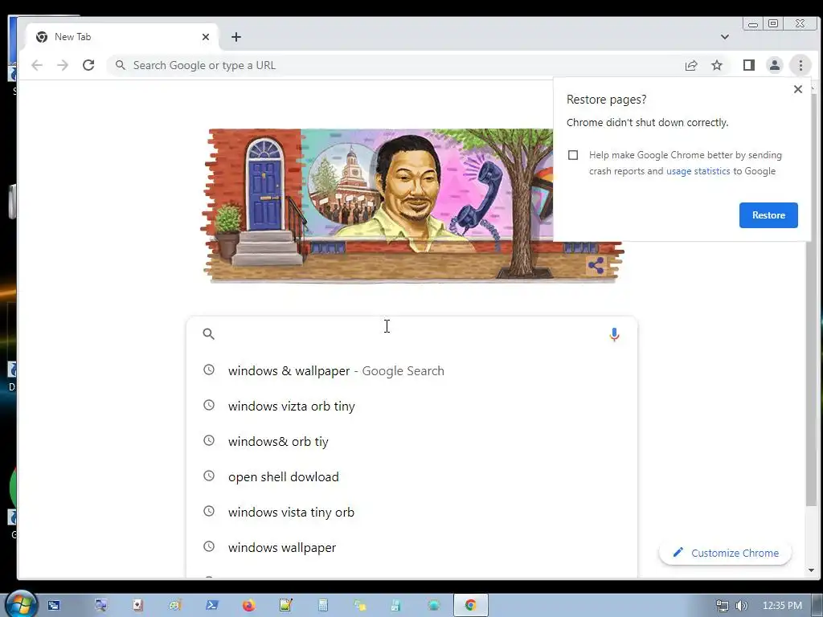This screenshot has height=617, width=823.
Task: Reload the page with the refresh icon
Action: click(88, 65)
